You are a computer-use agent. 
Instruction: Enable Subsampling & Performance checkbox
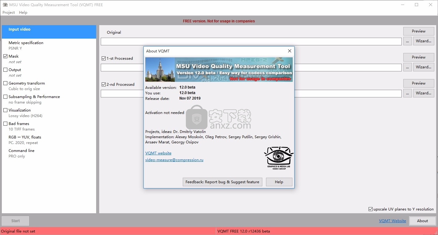click(5, 97)
